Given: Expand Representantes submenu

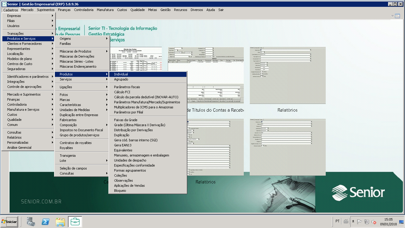Looking at the screenshot, I should (x=28, y=49).
